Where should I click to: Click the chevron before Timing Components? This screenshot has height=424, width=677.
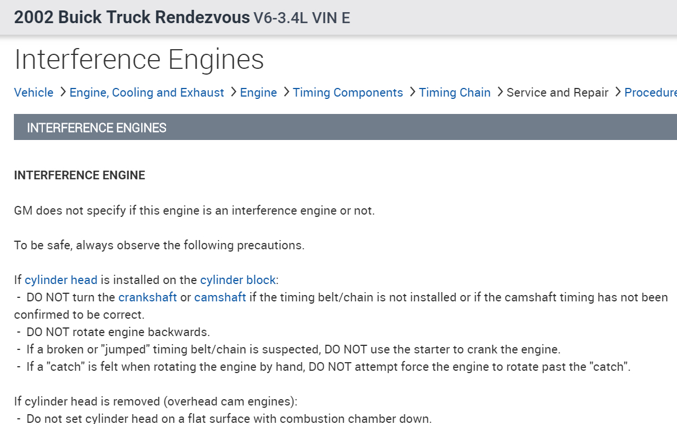pos(286,92)
